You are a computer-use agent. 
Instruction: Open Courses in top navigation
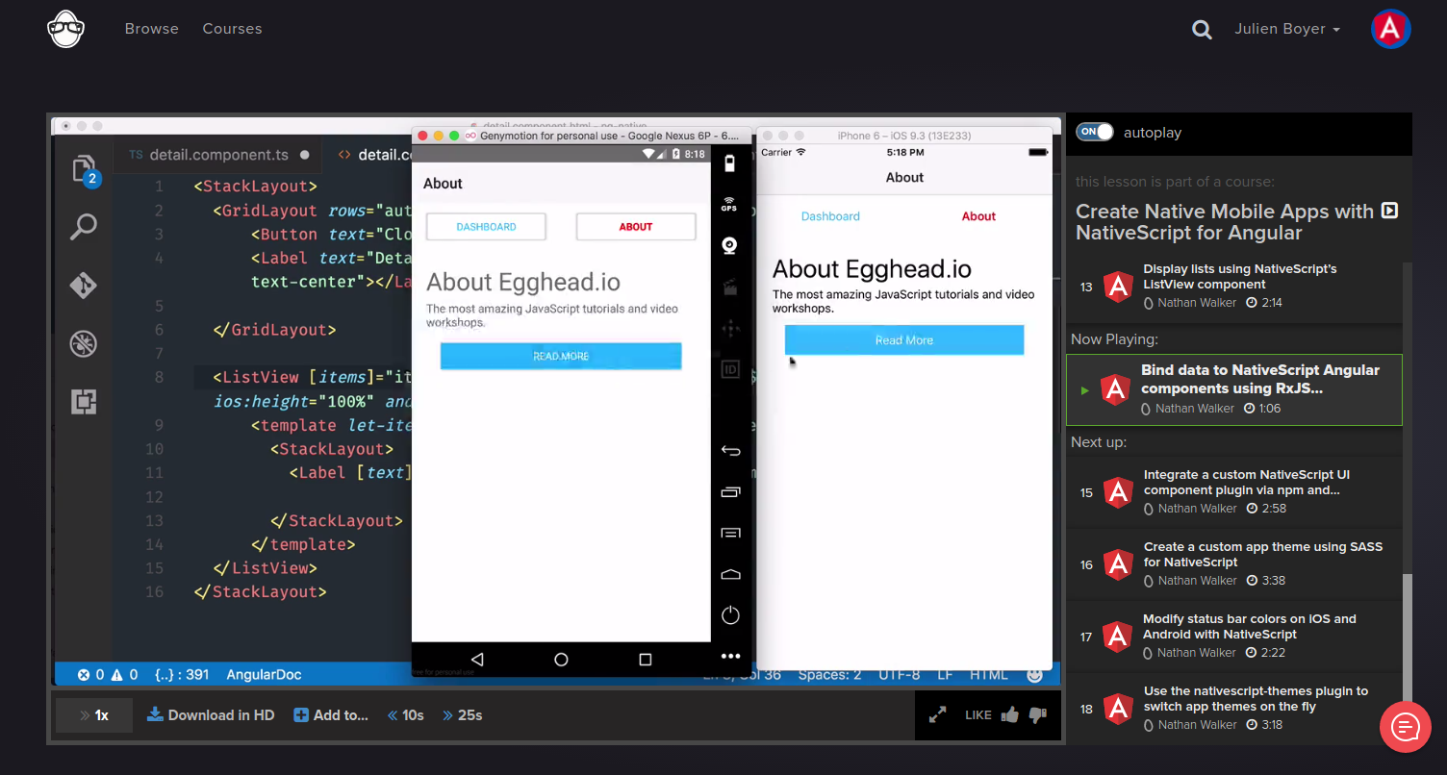coord(232,29)
